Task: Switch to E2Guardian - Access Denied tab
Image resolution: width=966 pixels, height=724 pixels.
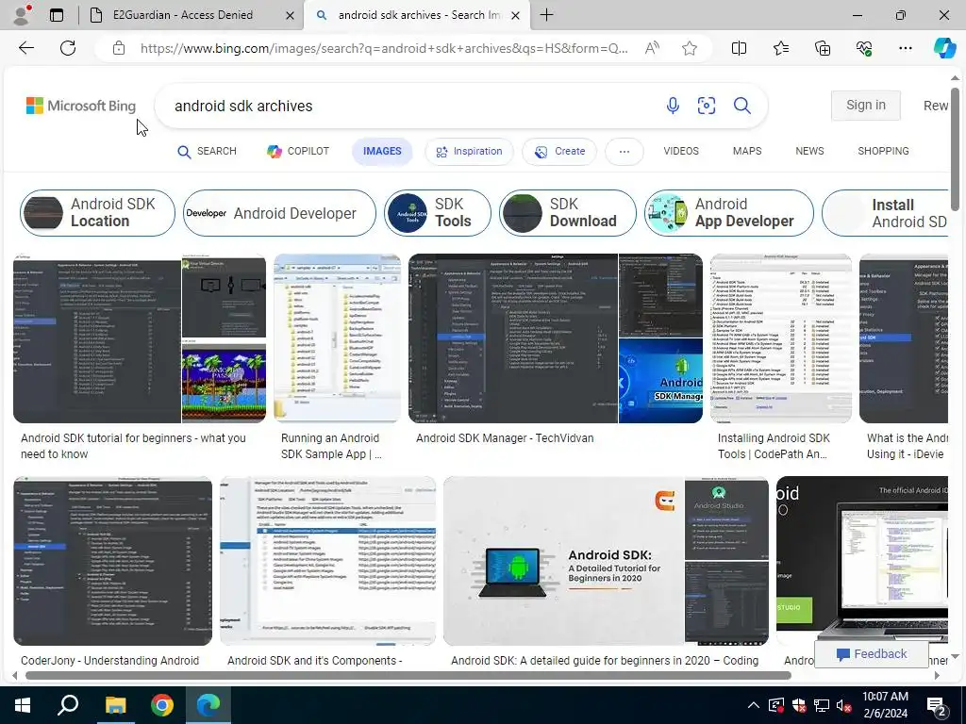Action: coord(182,15)
